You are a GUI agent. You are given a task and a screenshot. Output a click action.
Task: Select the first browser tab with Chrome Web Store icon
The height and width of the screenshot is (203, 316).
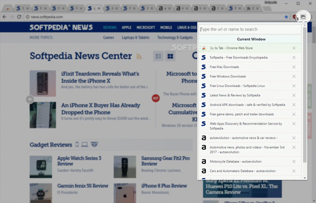[8, 8]
